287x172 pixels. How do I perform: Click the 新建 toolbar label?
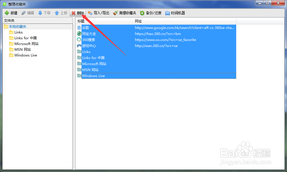click(x=14, y=13)
